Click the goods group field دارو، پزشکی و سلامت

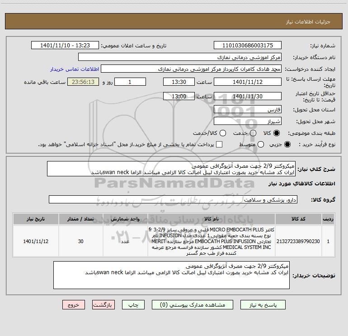173,199
